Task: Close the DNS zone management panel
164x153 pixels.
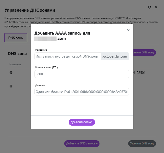Action: coord(156,7)
